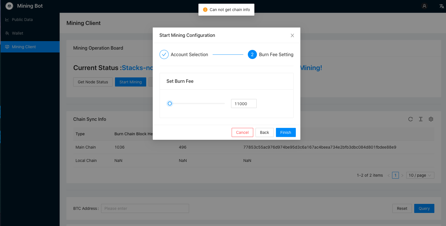Open the table density icon
The image size is (446, 226).
pyautogui.click(x=421, y=119)
